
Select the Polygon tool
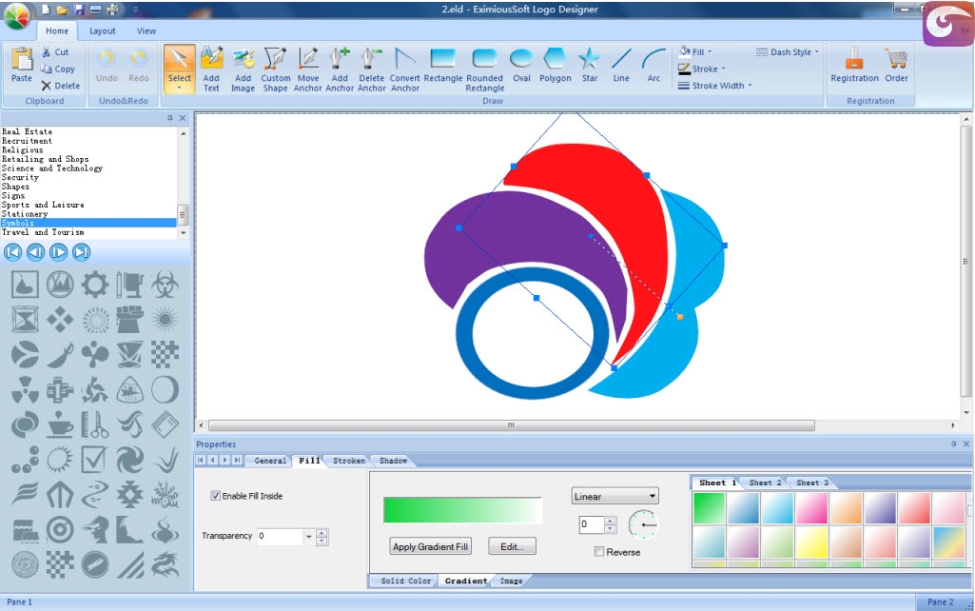click(x=555, y=66)
